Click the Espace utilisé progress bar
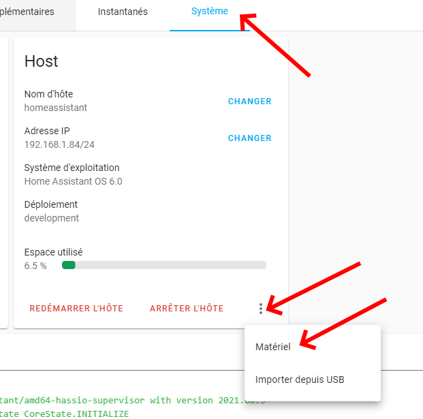Image resolution: width=423 pixels, height=419 pixels. coord(163,266)
